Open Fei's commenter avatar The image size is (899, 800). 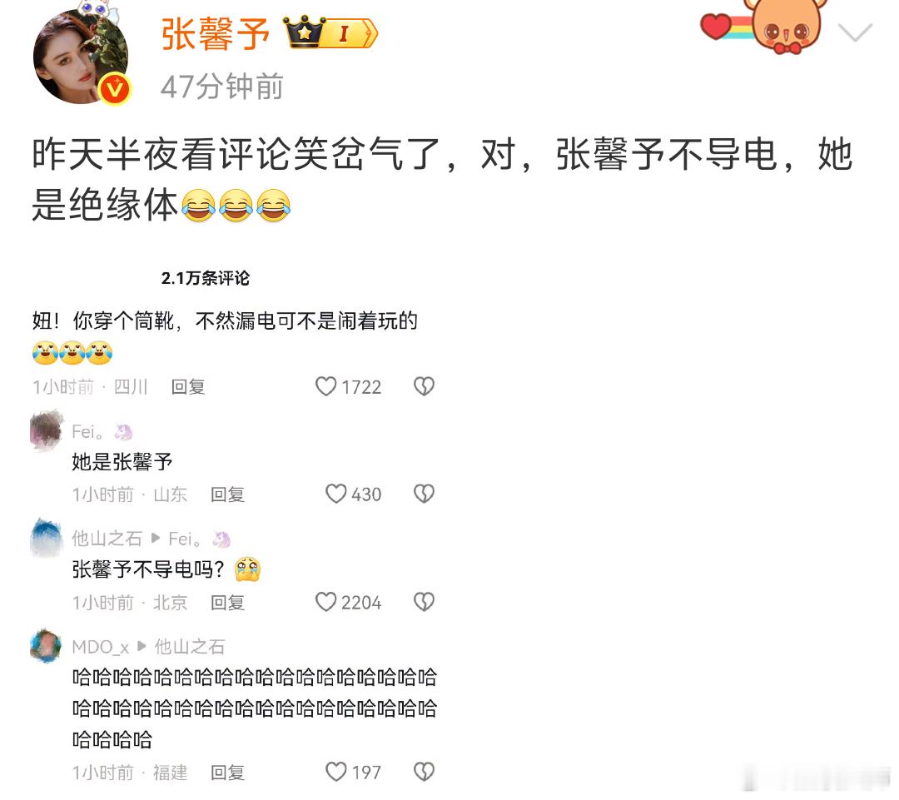[x=47, y=430]
